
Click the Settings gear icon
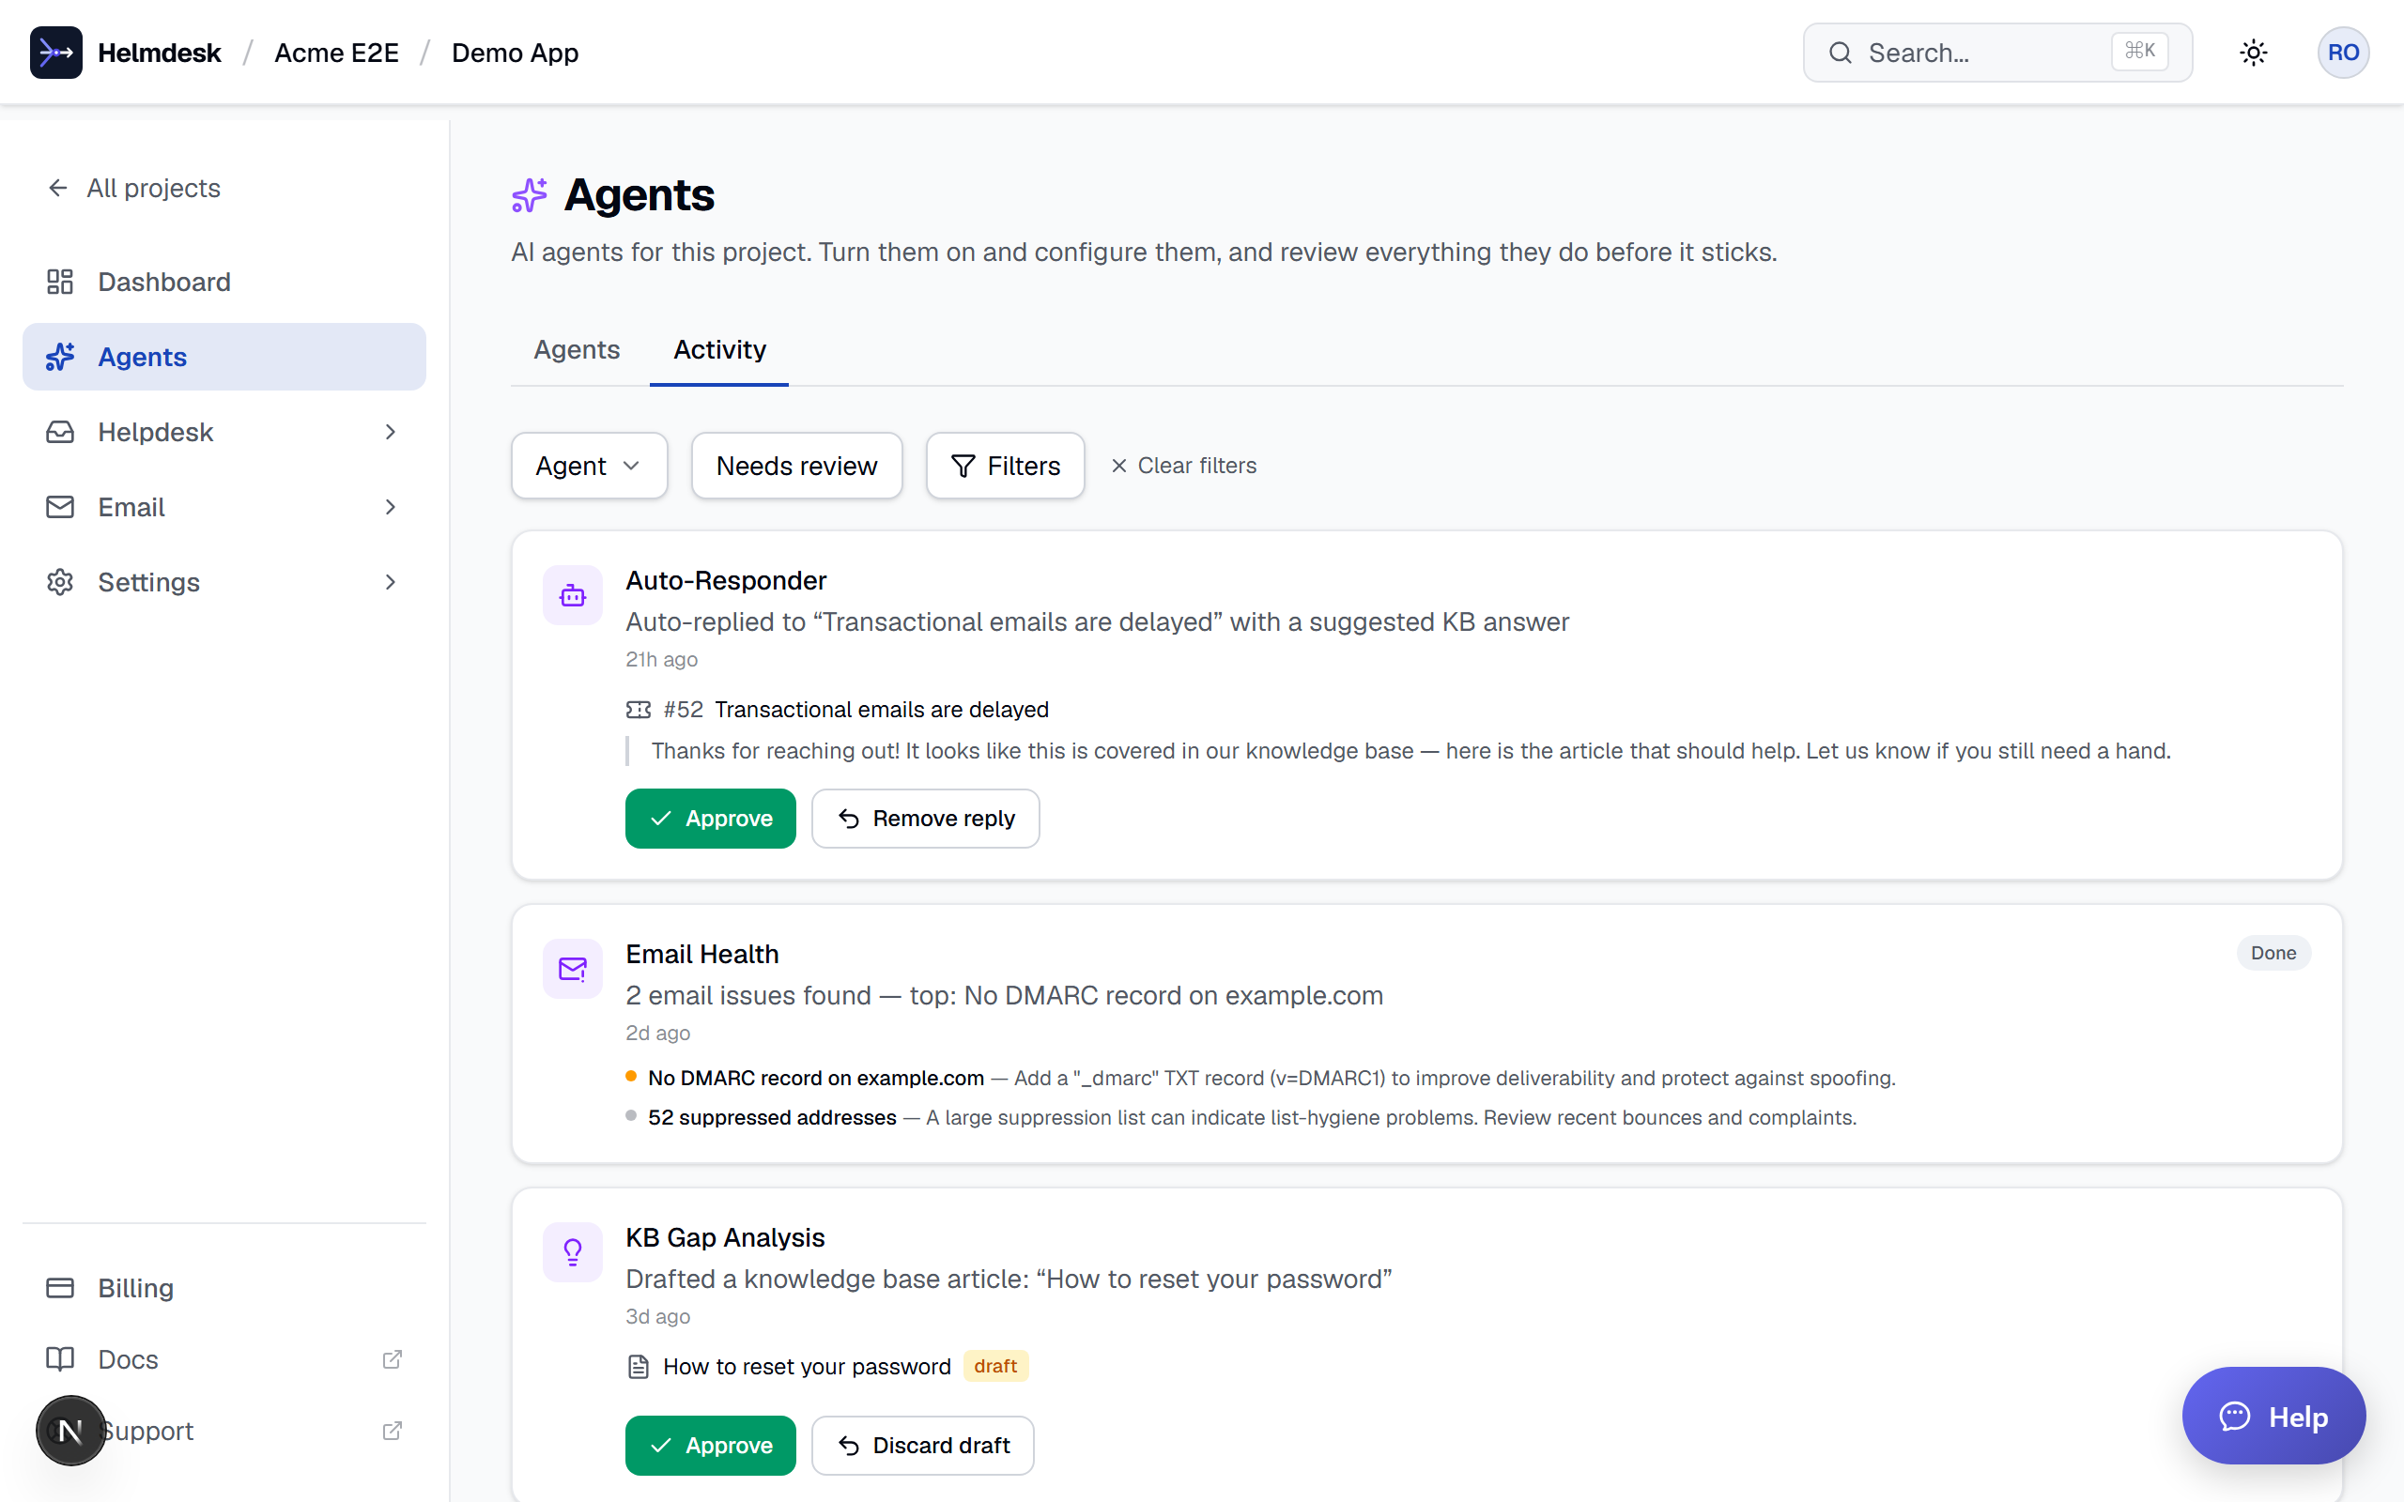click(x=59, y=582)
